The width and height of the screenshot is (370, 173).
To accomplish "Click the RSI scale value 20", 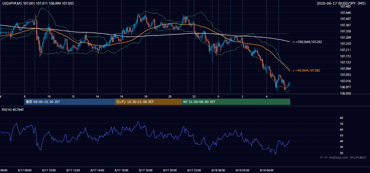I will point(341,153).
